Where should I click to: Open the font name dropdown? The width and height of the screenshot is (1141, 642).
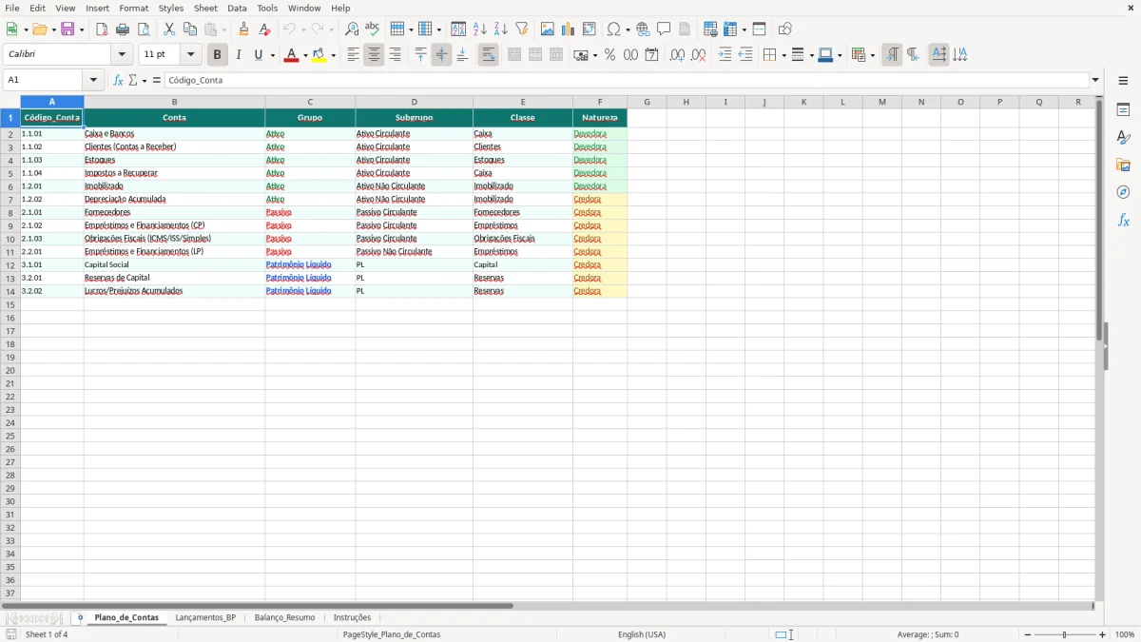[121, 54]
